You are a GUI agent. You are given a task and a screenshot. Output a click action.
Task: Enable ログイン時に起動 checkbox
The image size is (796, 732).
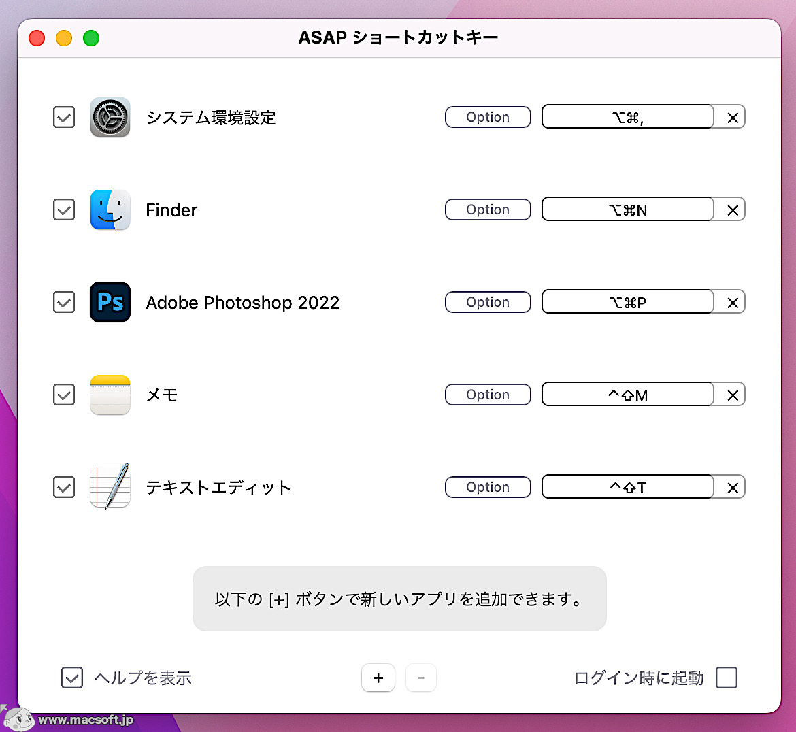(727, 678)
